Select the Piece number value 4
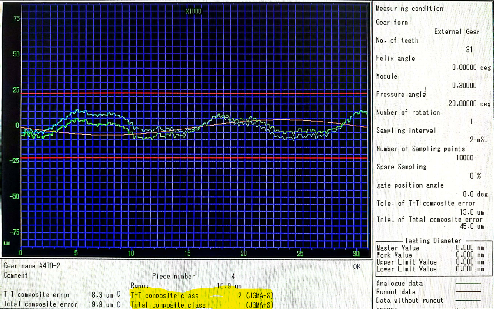 (233, 276)
